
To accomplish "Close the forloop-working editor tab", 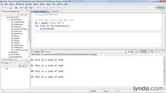I will click(x=47, y=11).
